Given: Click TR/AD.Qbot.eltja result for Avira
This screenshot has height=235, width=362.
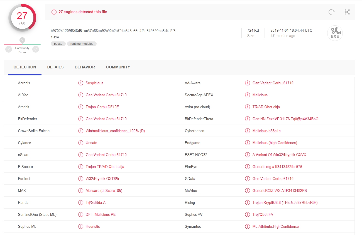Looking at the screenshot, I should pos(266,107).
